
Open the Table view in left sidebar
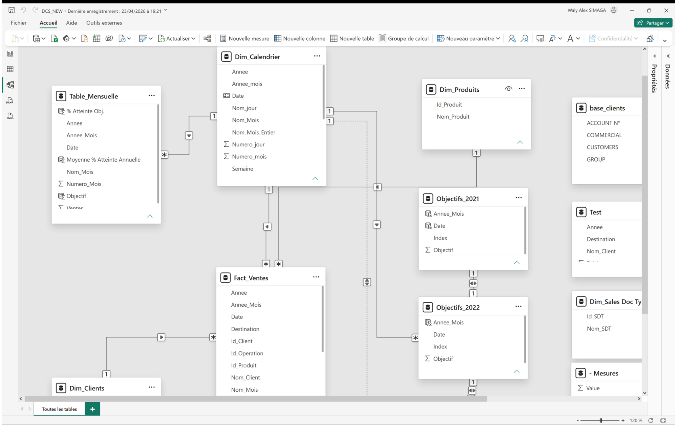click(10, 69)
